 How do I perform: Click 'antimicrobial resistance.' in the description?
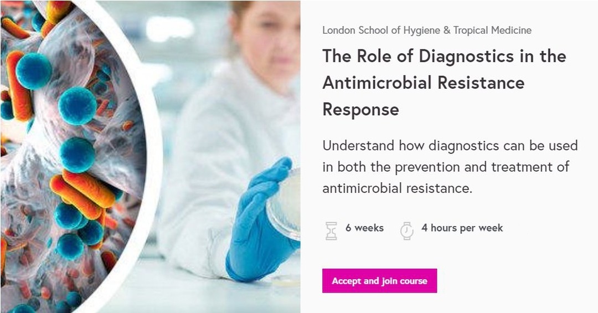398,188
